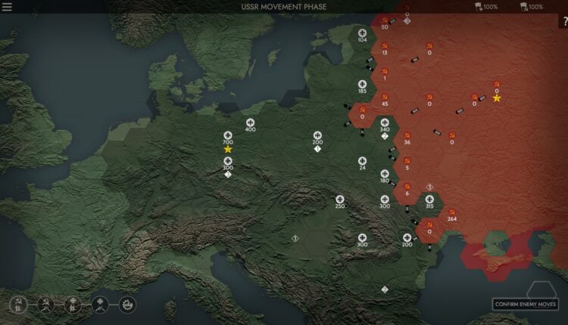Open the hamburger menu
568x325 pixels.
(x=8, y=8)
